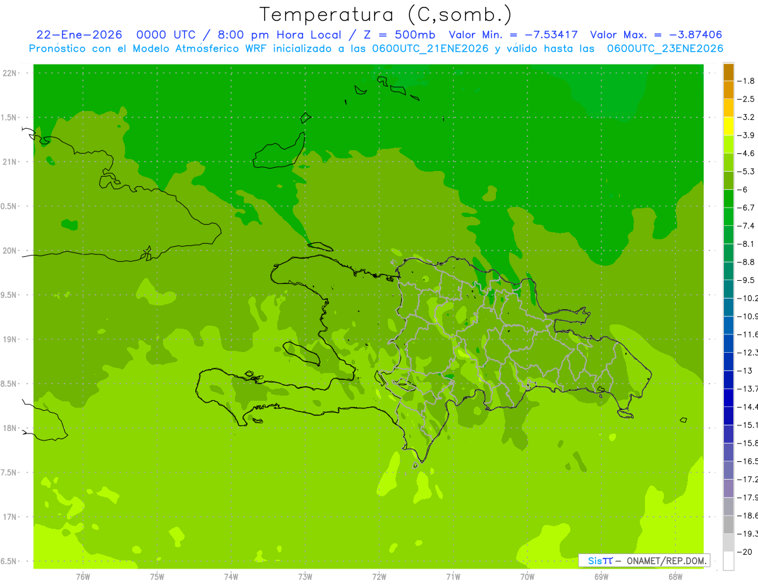Click the '70W' longitude label
The image size is (758, 585).
[x=527, y=576]
